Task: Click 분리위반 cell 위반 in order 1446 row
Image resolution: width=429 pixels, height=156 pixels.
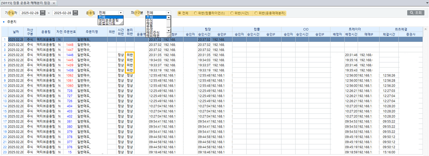Action: coord(130,55)
